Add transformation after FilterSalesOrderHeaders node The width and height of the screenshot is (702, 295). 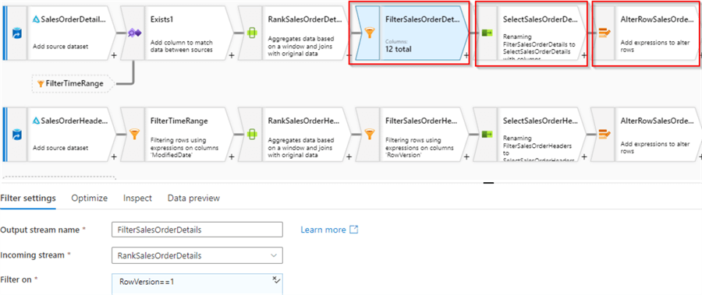[466, 156]
